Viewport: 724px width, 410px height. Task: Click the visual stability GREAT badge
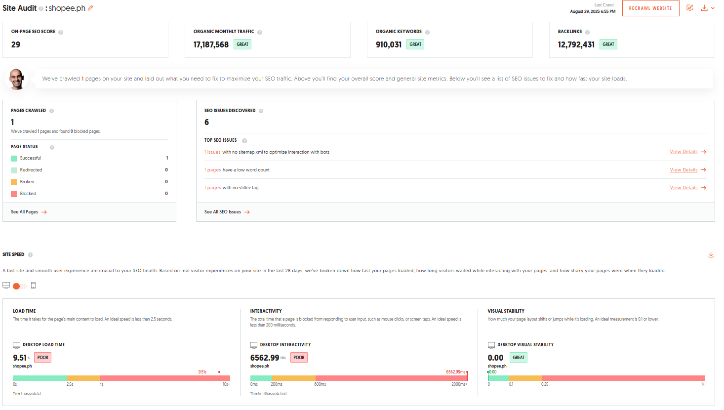pyautogui.click(x=519, y=358)
